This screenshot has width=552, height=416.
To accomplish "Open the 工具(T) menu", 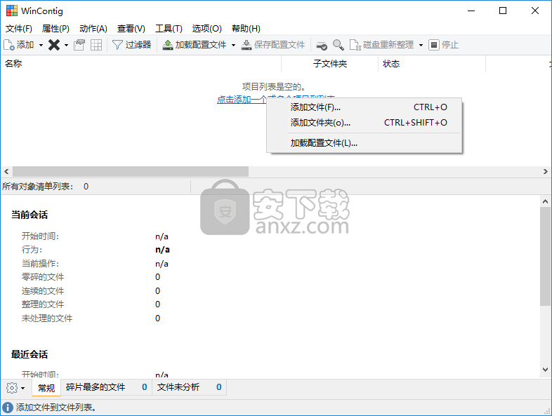I will 169,29.
